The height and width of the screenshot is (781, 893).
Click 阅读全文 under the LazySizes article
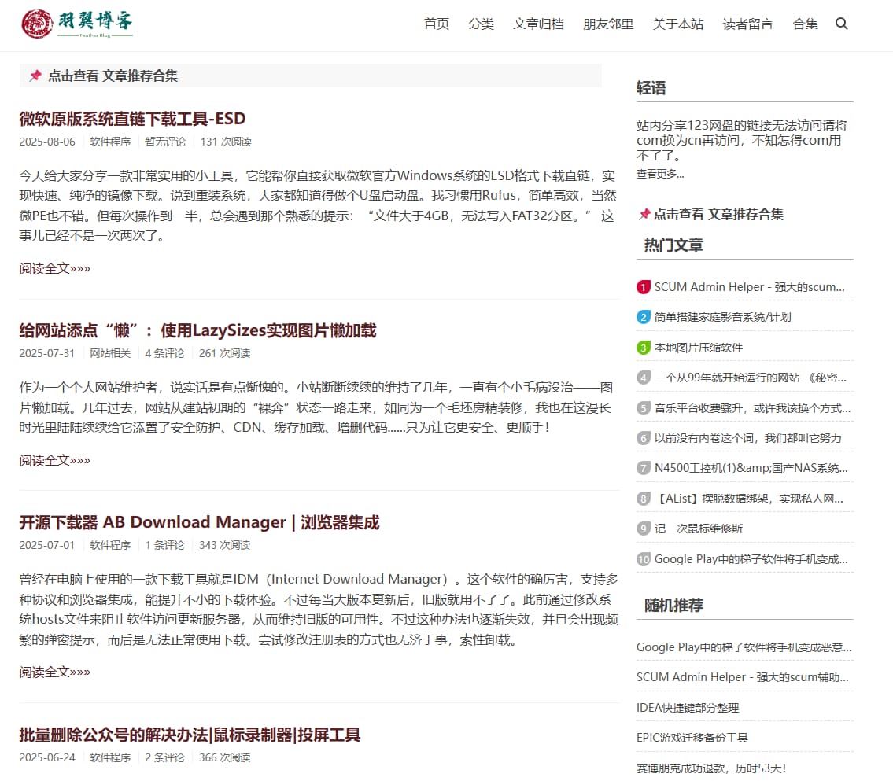click(x=54, y=460)
